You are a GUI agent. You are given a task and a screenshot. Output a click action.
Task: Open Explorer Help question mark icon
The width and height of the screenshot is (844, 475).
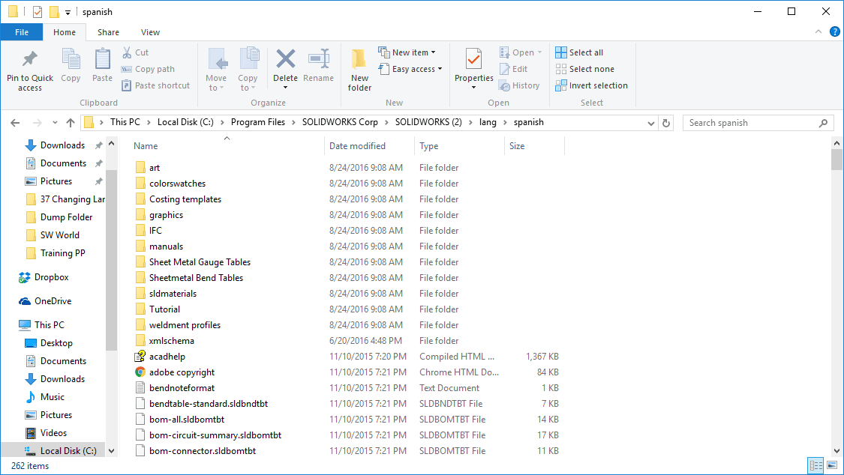pos(834,31)
